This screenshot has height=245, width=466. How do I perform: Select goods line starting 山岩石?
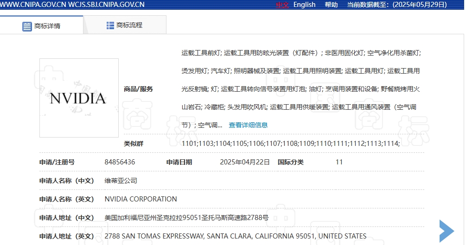click(299, 107)
